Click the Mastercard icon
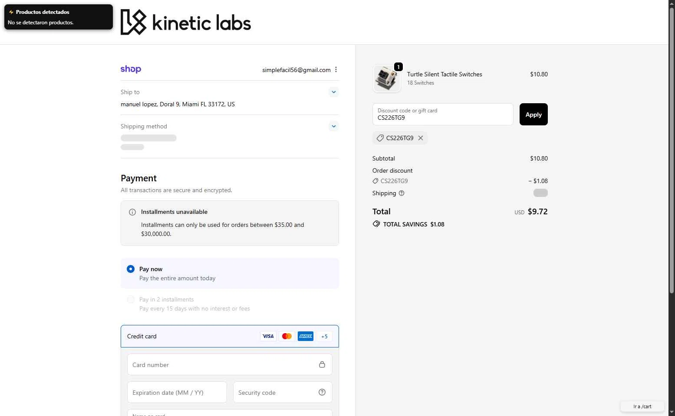Image resolution: width=675 pixels, height=416 pixels. tap(287, 336)
